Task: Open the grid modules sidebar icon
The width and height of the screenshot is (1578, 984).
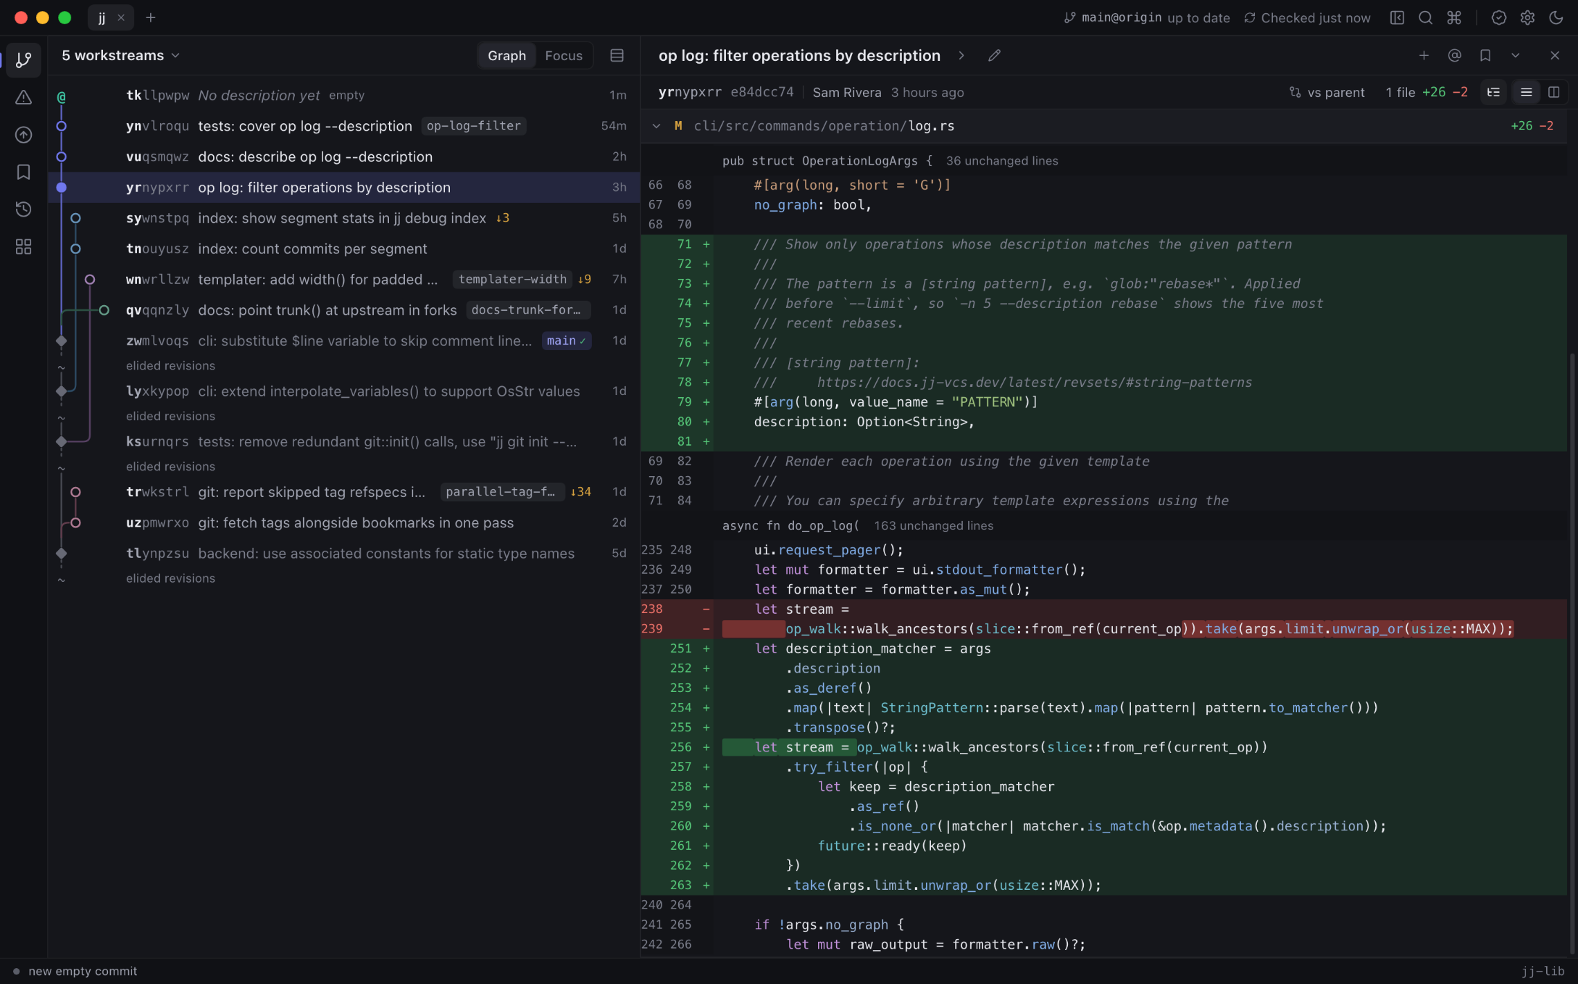Action: tap(24, 247)
